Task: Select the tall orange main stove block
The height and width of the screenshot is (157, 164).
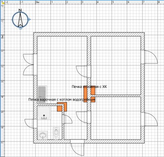Action: click(85, 94)
